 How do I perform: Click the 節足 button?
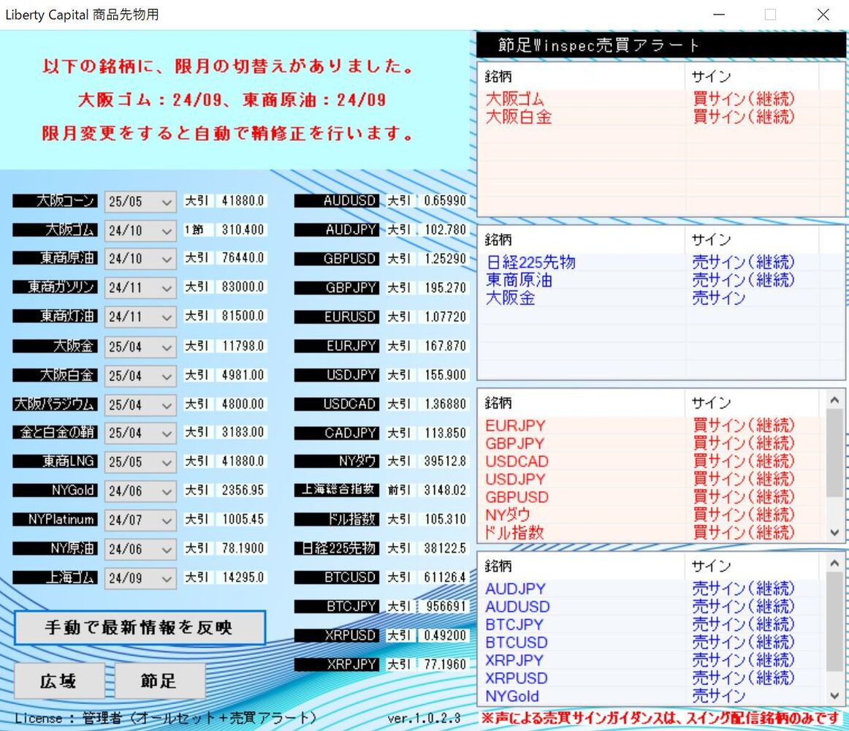point(160,681)
